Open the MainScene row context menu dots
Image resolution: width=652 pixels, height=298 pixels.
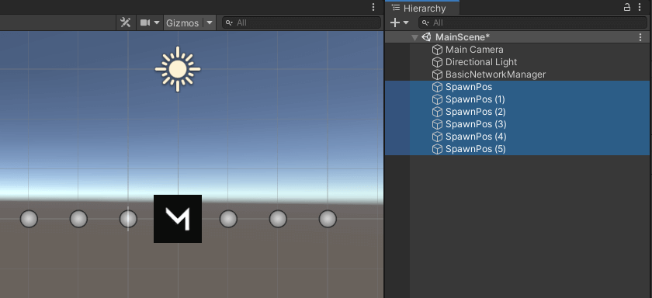pos(640,37)
